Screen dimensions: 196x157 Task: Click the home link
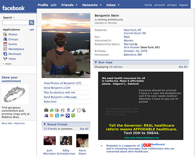(x=148, y=5)
